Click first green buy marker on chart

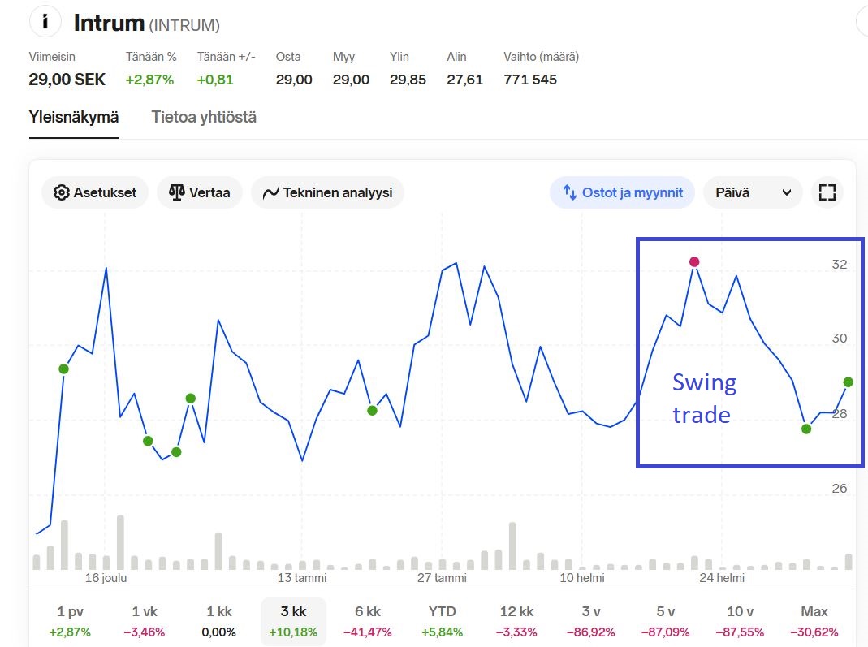pos(64,369)
